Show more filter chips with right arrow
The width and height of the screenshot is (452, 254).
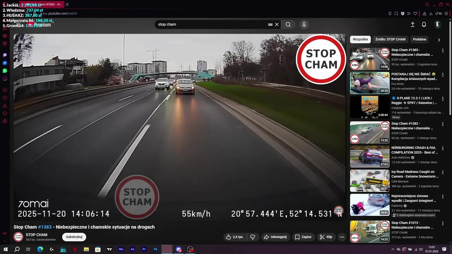pyautogui.click(x=439, y=40)
